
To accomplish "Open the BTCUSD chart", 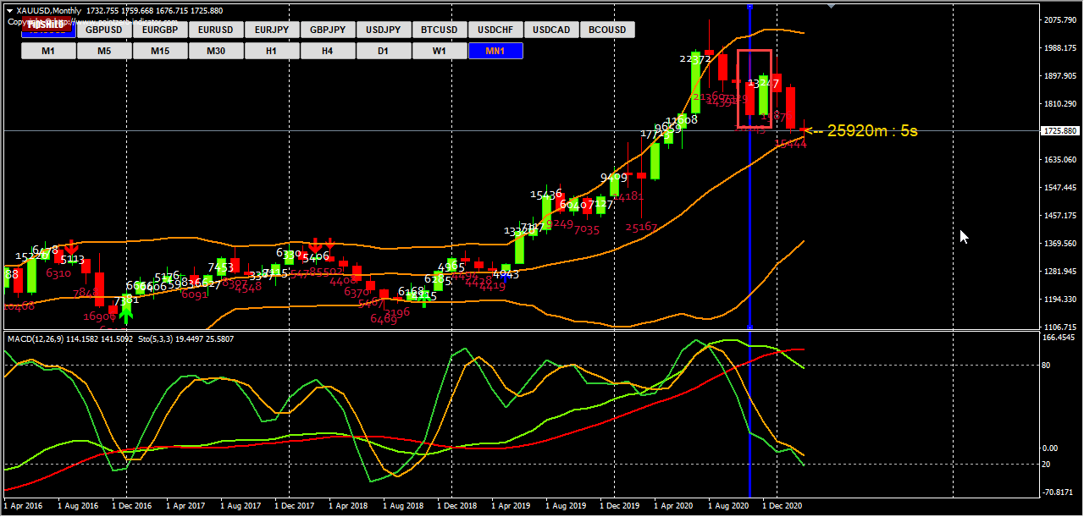I will [439, 29].
